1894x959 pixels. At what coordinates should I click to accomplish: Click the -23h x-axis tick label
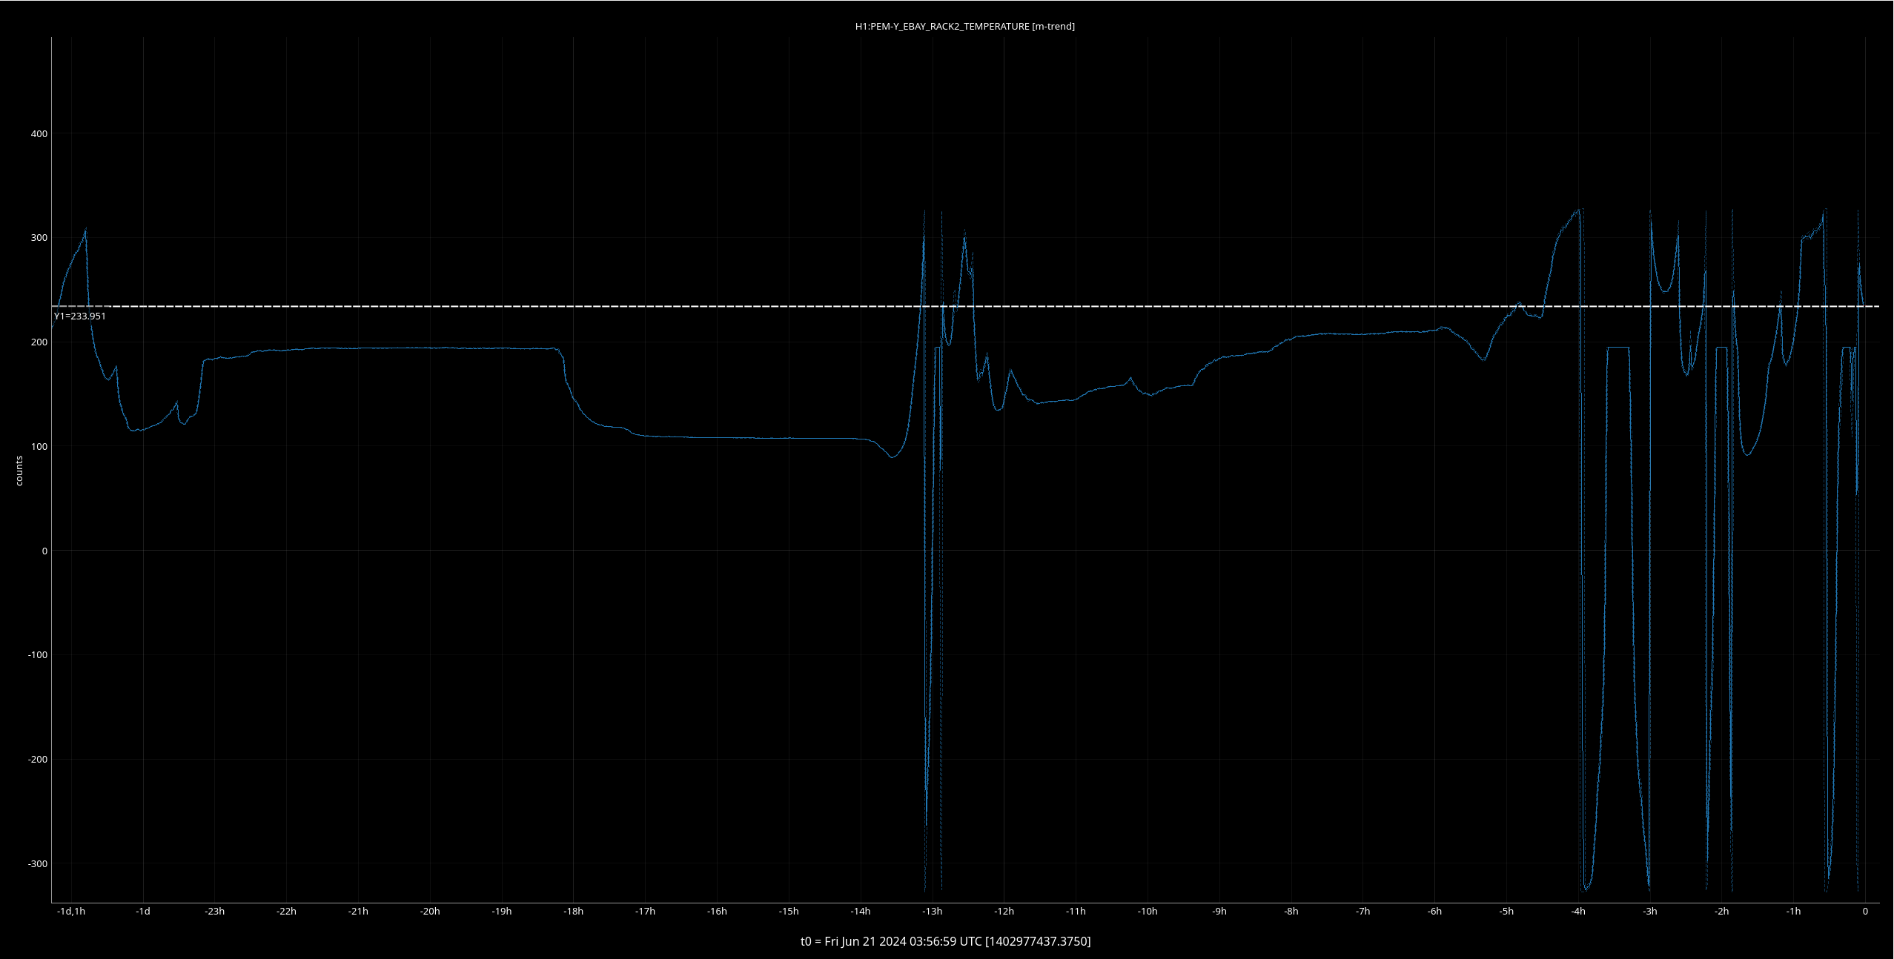click(215, 911)
